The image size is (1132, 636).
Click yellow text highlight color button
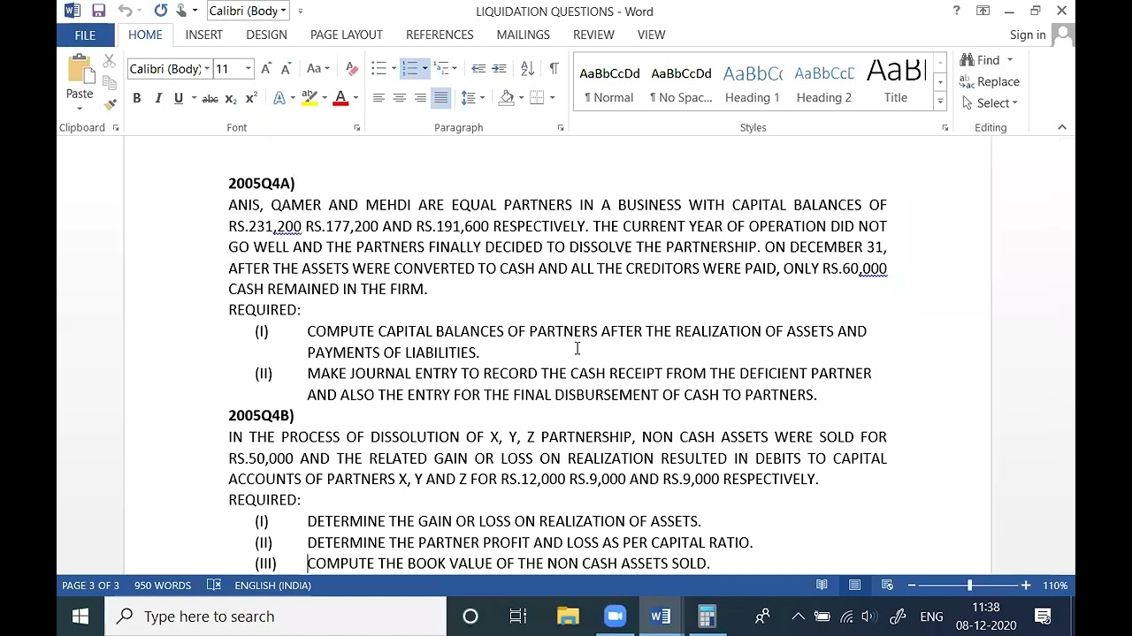(310, 98)
